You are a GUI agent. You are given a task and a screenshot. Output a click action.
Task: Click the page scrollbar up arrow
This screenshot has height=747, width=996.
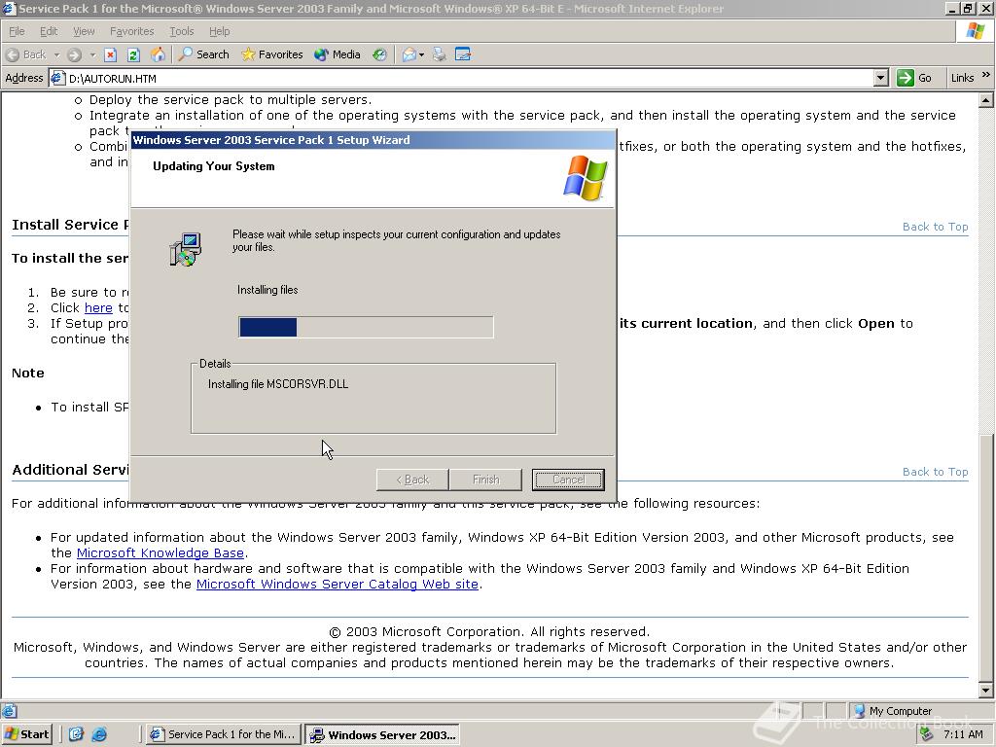[x=986, y=100]
